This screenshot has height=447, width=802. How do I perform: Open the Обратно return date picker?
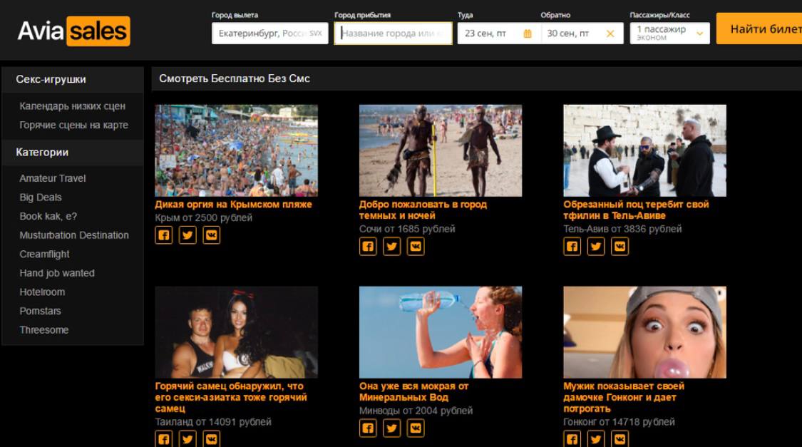(570, 34)
